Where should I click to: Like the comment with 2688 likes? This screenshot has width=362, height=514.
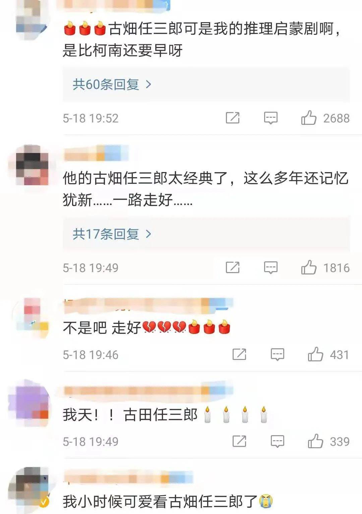tap(308, 118)
